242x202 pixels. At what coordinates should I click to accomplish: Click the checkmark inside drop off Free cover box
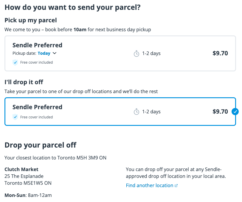click(15, 117)
